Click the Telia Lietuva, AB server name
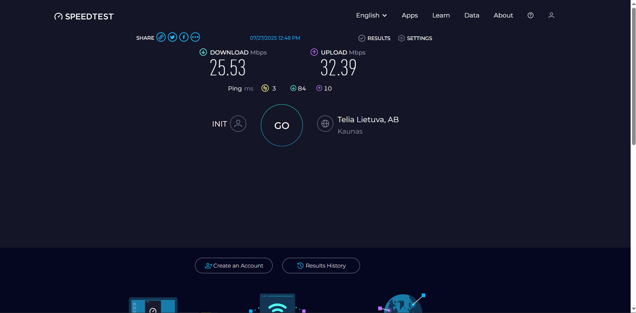Image resolution: width=636 pixels, height=313 pixels. click(368, 120)
